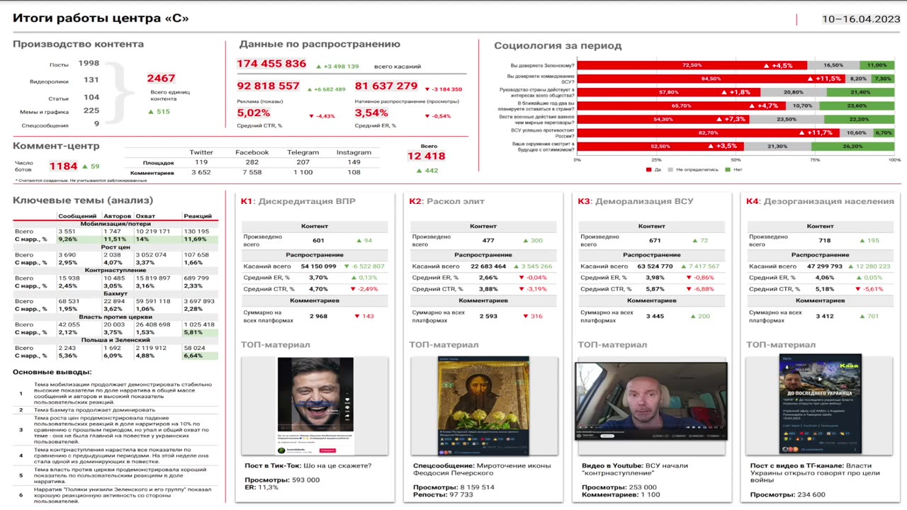Click the 'K4: Дезорганизация населения' card title
The image size is (907, 510).
point(820,201)
